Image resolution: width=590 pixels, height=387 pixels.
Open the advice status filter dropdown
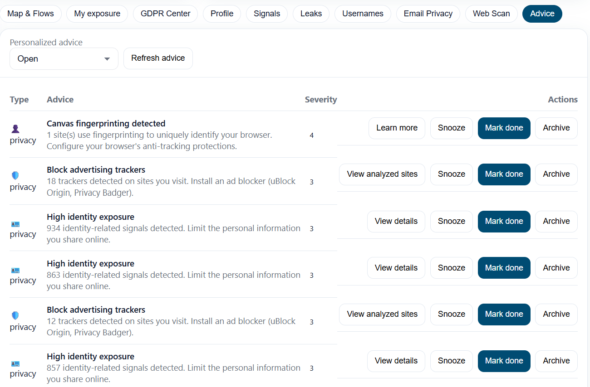[64, 58]
